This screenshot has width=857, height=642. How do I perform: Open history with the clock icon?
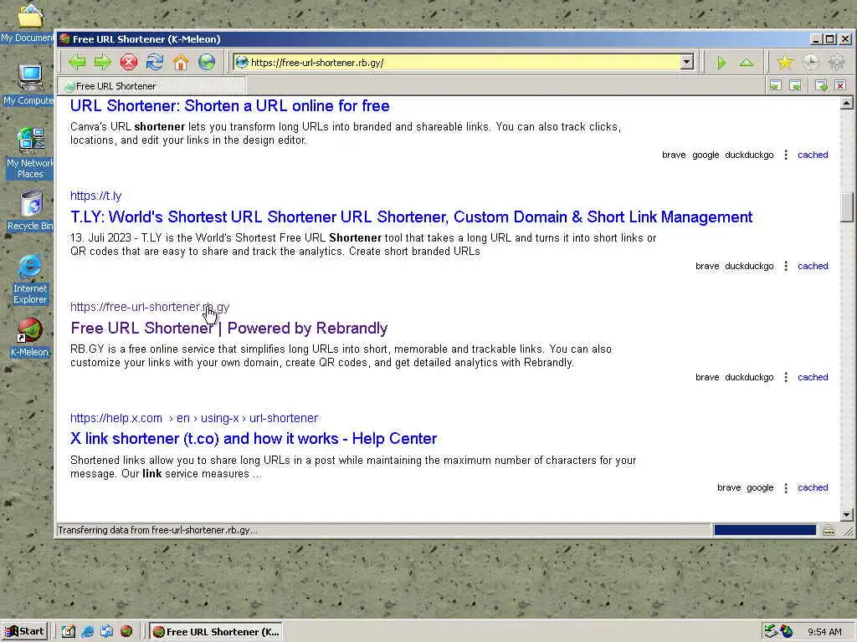click(x=810, y=63)
